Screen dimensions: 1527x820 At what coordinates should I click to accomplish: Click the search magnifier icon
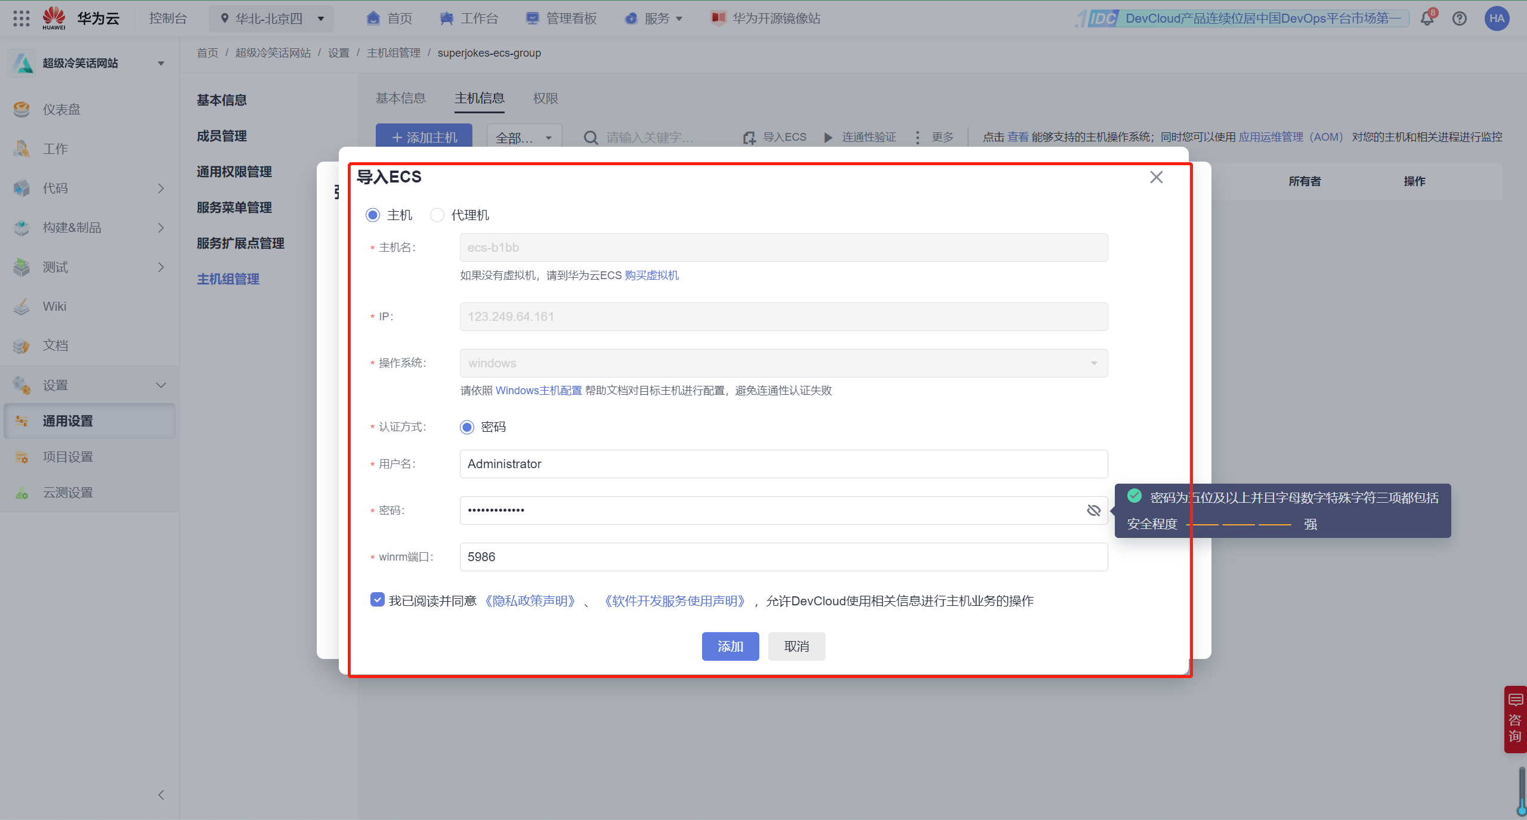tap(591, 138)
